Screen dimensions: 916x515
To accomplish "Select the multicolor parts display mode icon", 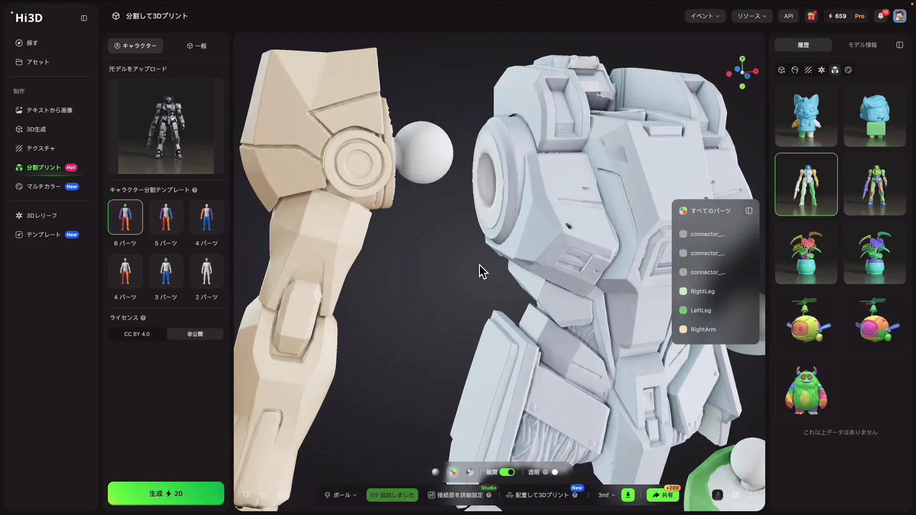I will point(453,472).
